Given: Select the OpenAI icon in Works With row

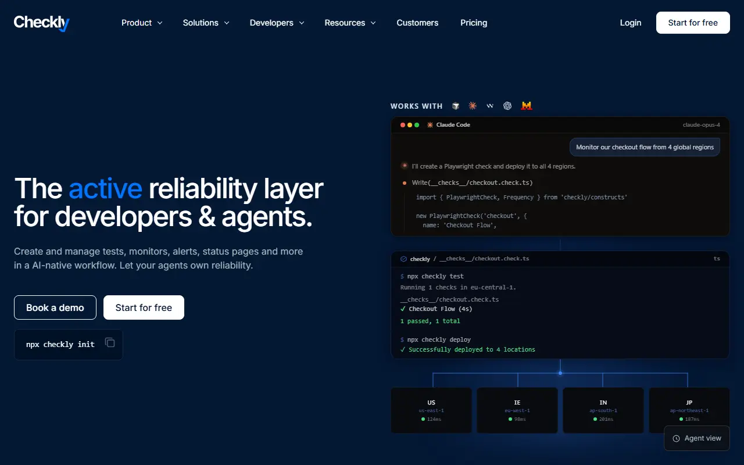Looking at the screenshot, I should pos(507,106).
